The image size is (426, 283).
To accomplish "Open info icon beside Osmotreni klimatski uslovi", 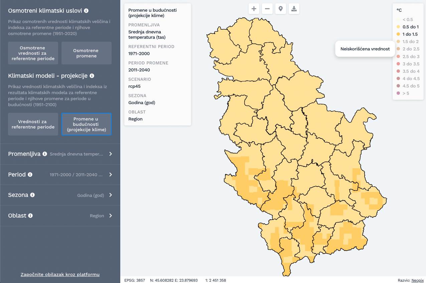I will click(86, 11).
